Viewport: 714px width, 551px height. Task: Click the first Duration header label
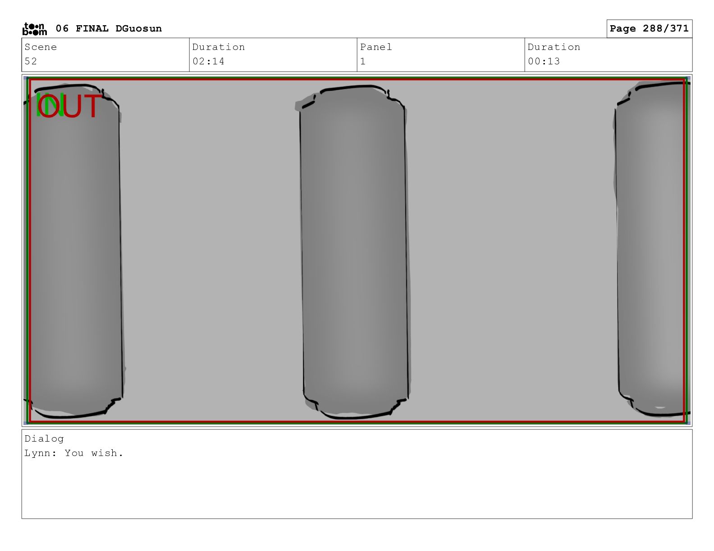218,47
